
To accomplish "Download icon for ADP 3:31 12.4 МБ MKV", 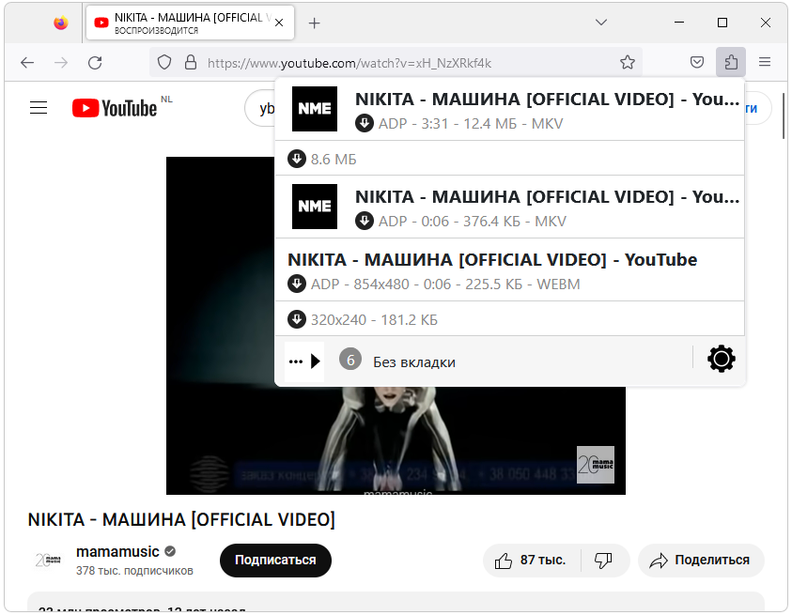I will click(x=365, y=123).
